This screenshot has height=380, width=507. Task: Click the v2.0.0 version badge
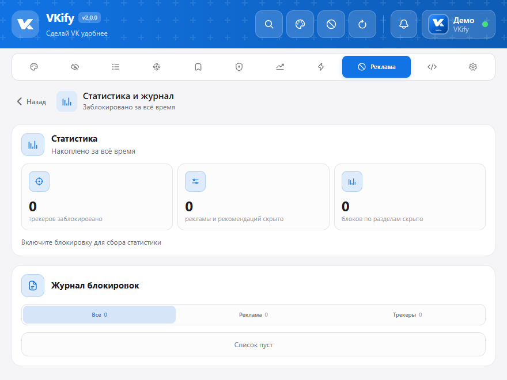coord(89,18)
